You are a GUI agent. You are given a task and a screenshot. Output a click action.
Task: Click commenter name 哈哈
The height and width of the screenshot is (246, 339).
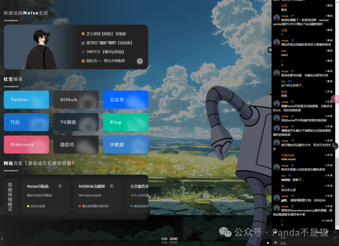284,92
